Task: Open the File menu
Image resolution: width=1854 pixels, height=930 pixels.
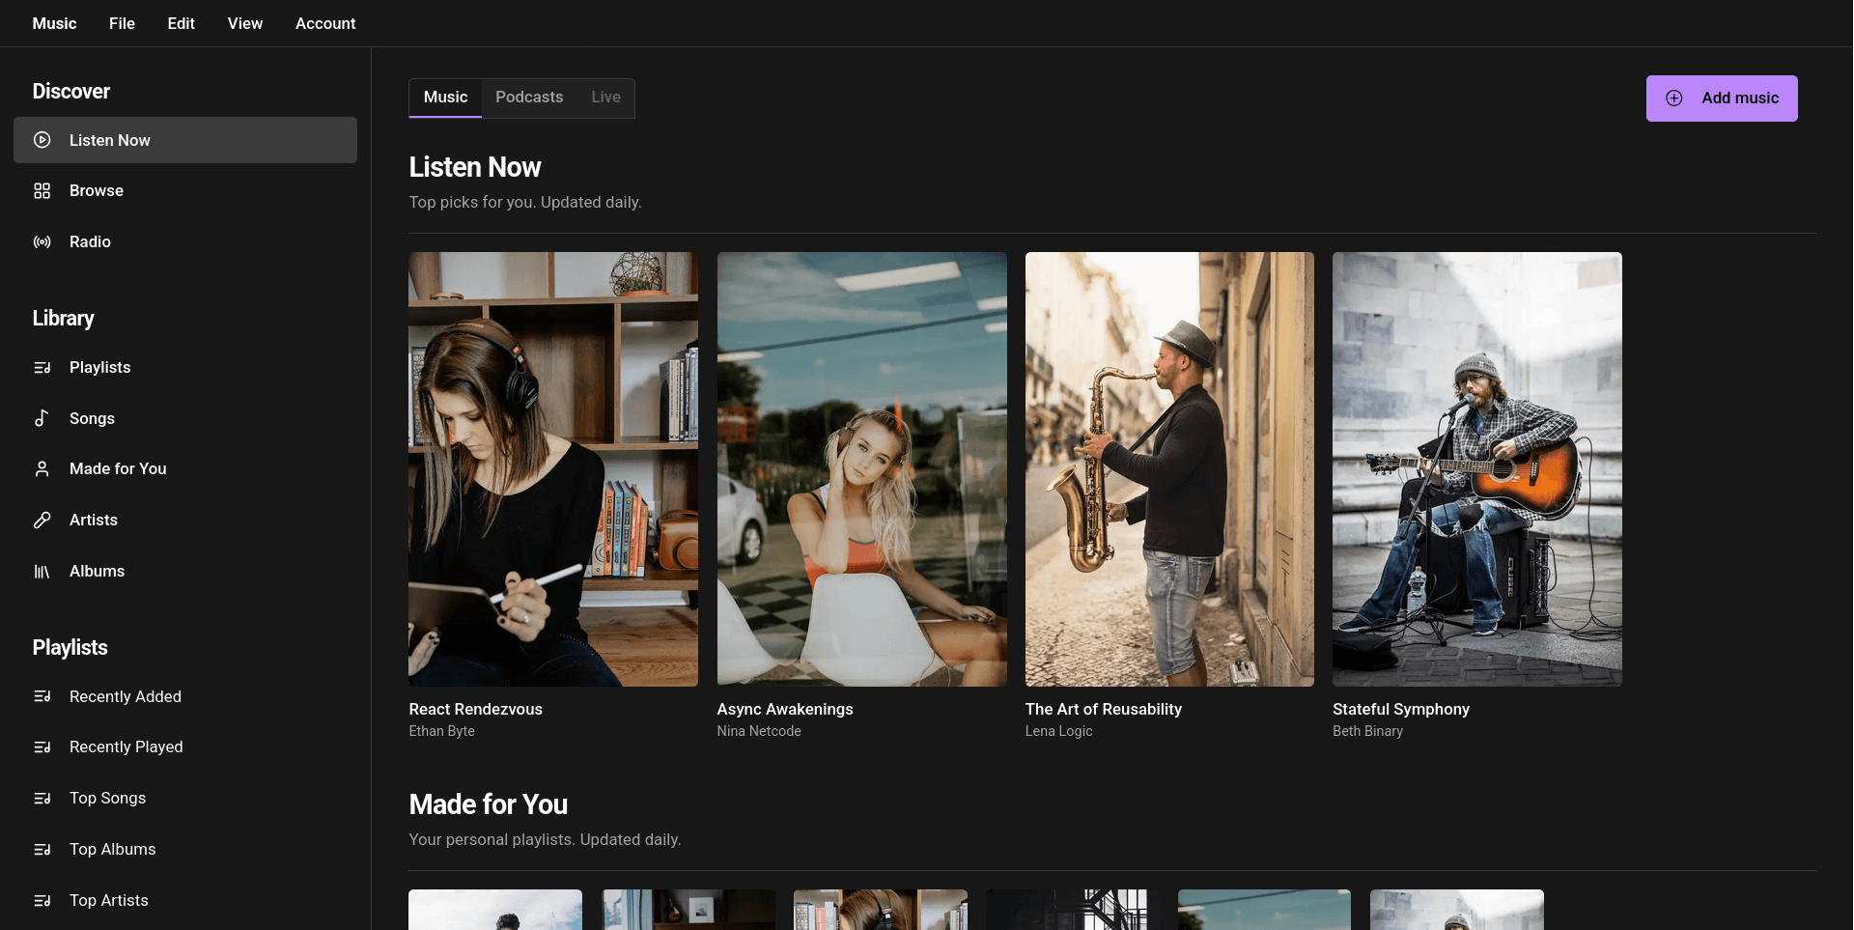Action: (122, 23)
